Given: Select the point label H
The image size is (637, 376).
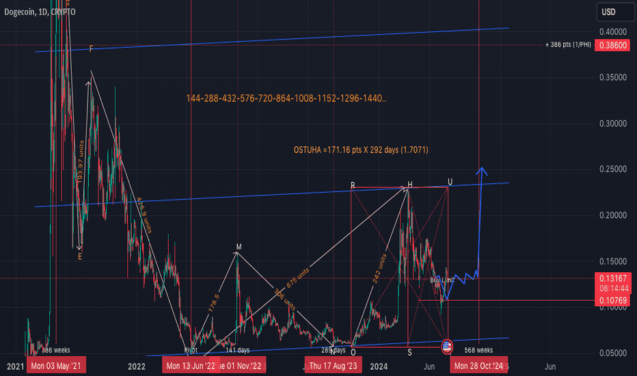Looking at the screenshot, I should tap(410, 185).
